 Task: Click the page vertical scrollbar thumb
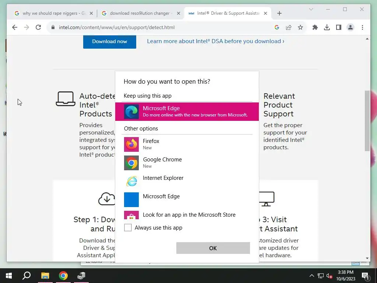coord(367,121)
